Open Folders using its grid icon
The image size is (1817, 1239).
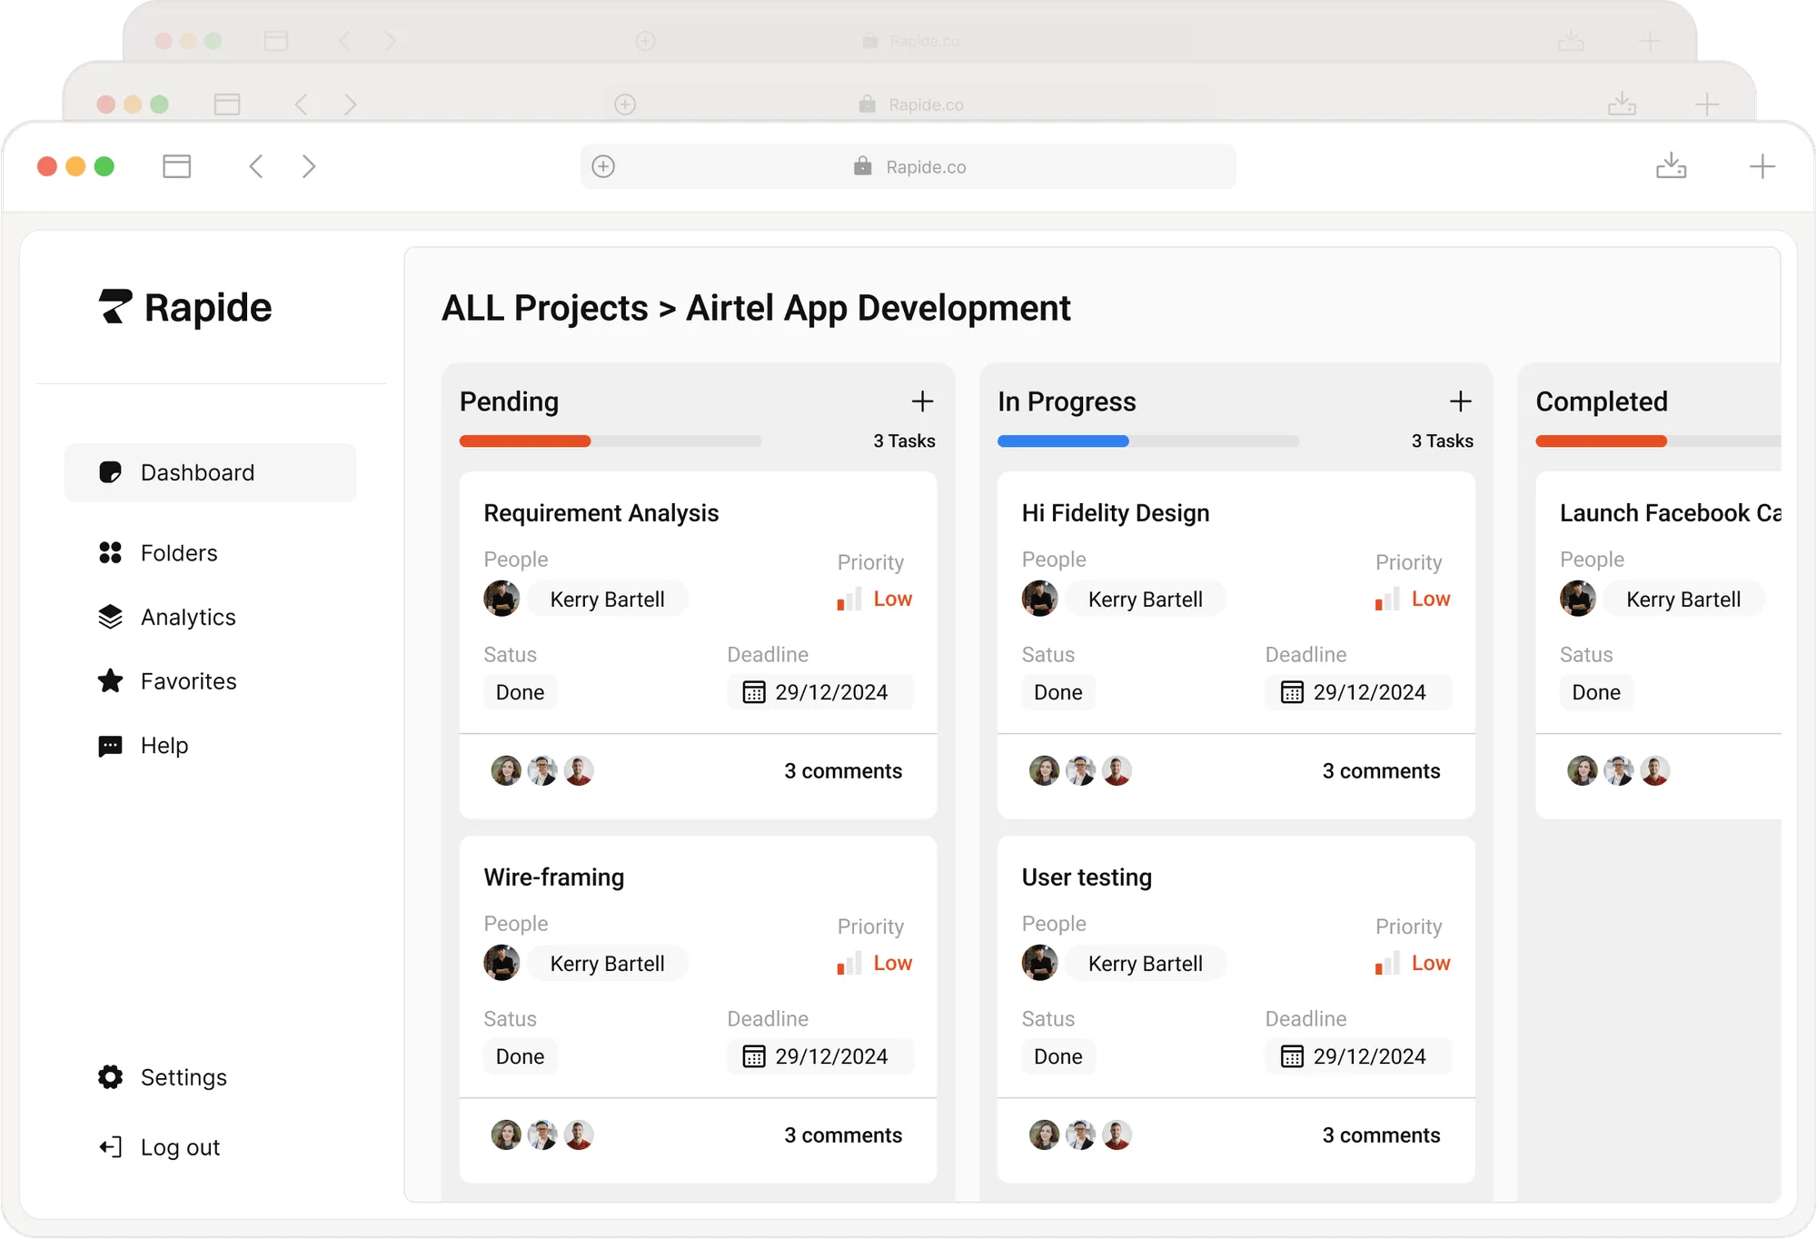click(109, 552)
